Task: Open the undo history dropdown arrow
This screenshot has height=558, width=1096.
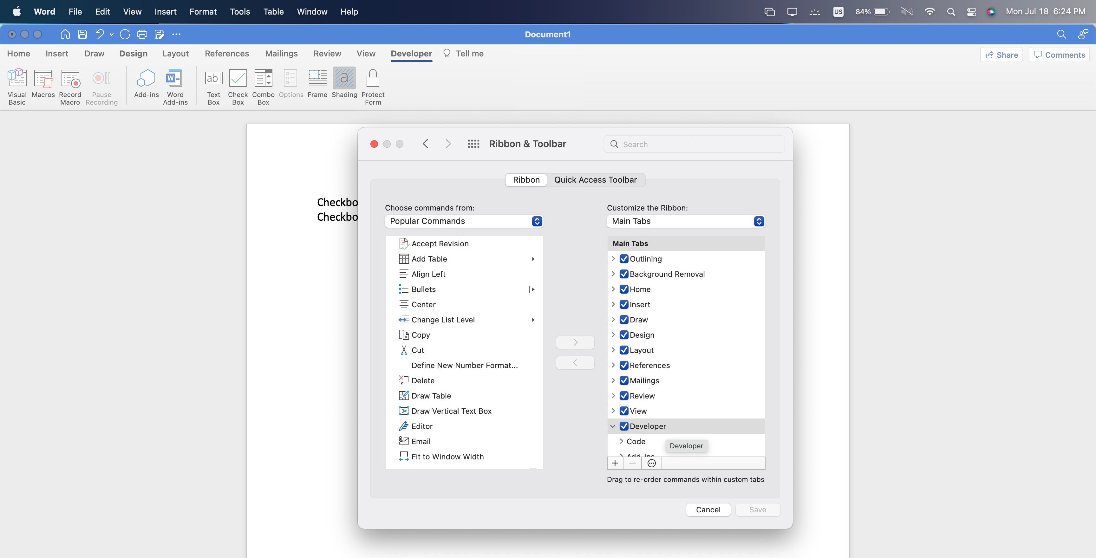Action: point(112,35)
